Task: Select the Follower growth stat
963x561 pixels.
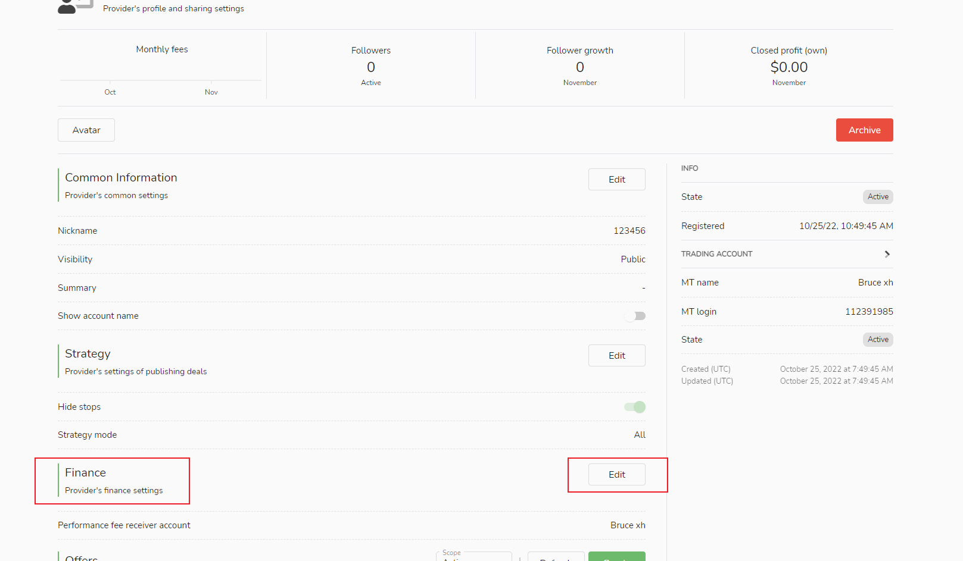Action: (579, 67)
